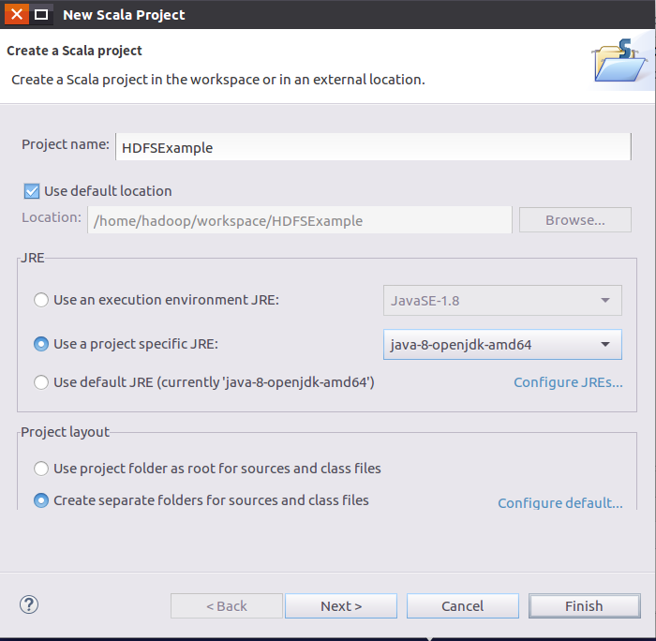Select Use a project specific JRE

(41, 344)
